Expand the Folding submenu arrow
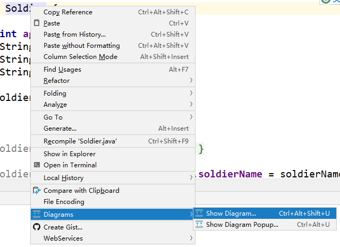Image resolution: width=340 pixels, height=247 pixels. (191, 93)
